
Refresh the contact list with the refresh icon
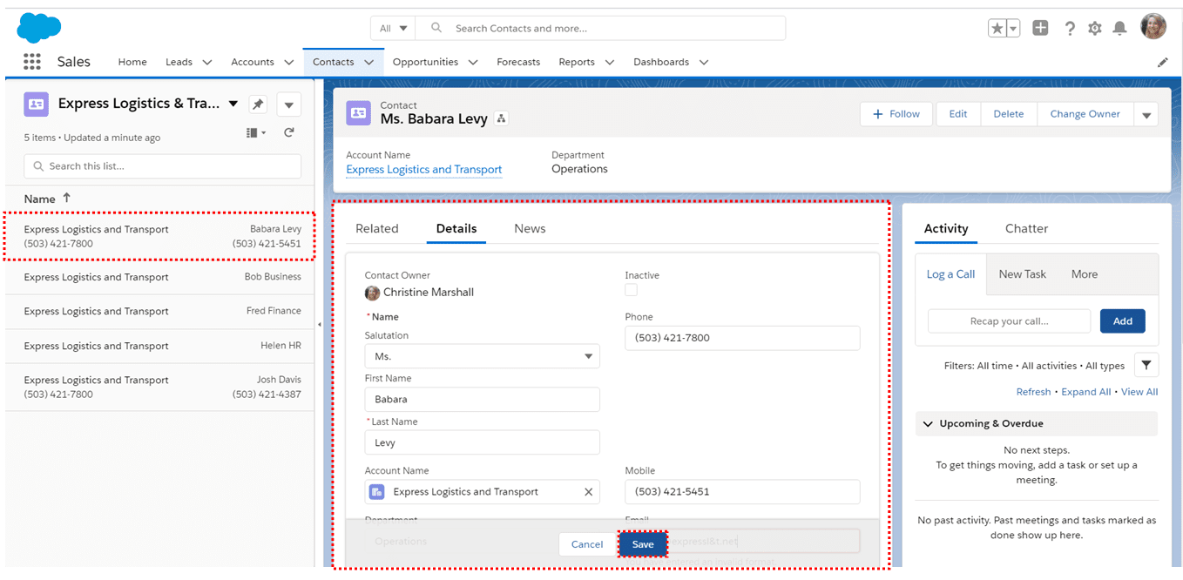coord(288,132)
